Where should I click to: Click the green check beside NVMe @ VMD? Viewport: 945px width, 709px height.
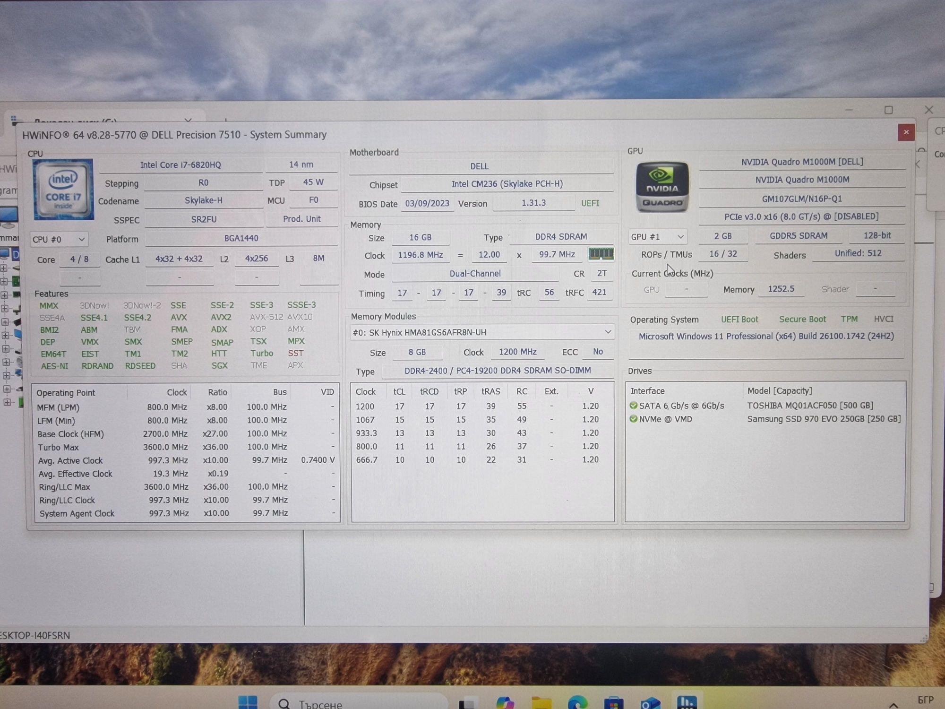pos(634,419)
